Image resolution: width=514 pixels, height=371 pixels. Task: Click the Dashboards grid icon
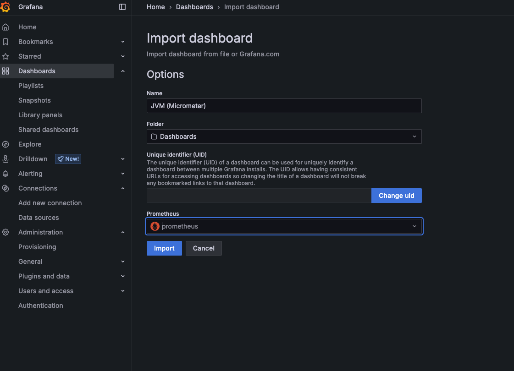6,71
